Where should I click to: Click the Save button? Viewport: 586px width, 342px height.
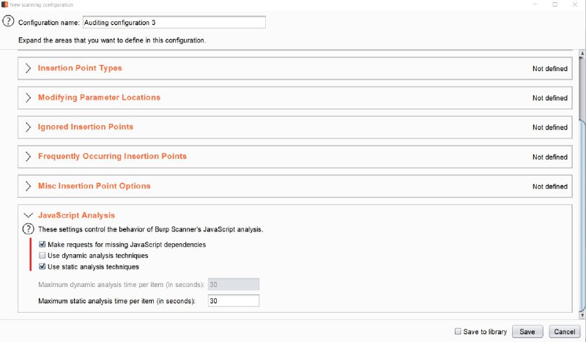[527, 332]
